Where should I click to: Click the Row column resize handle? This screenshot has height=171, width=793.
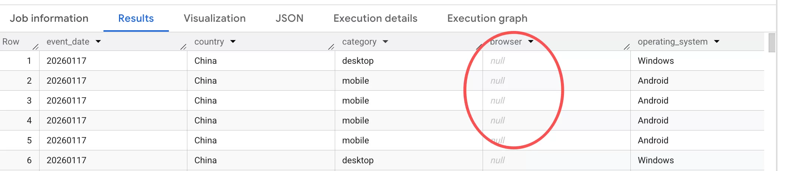point(35,46)
